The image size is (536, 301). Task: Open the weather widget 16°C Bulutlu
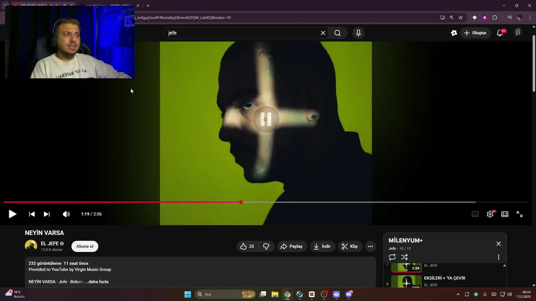click(15, 294)
